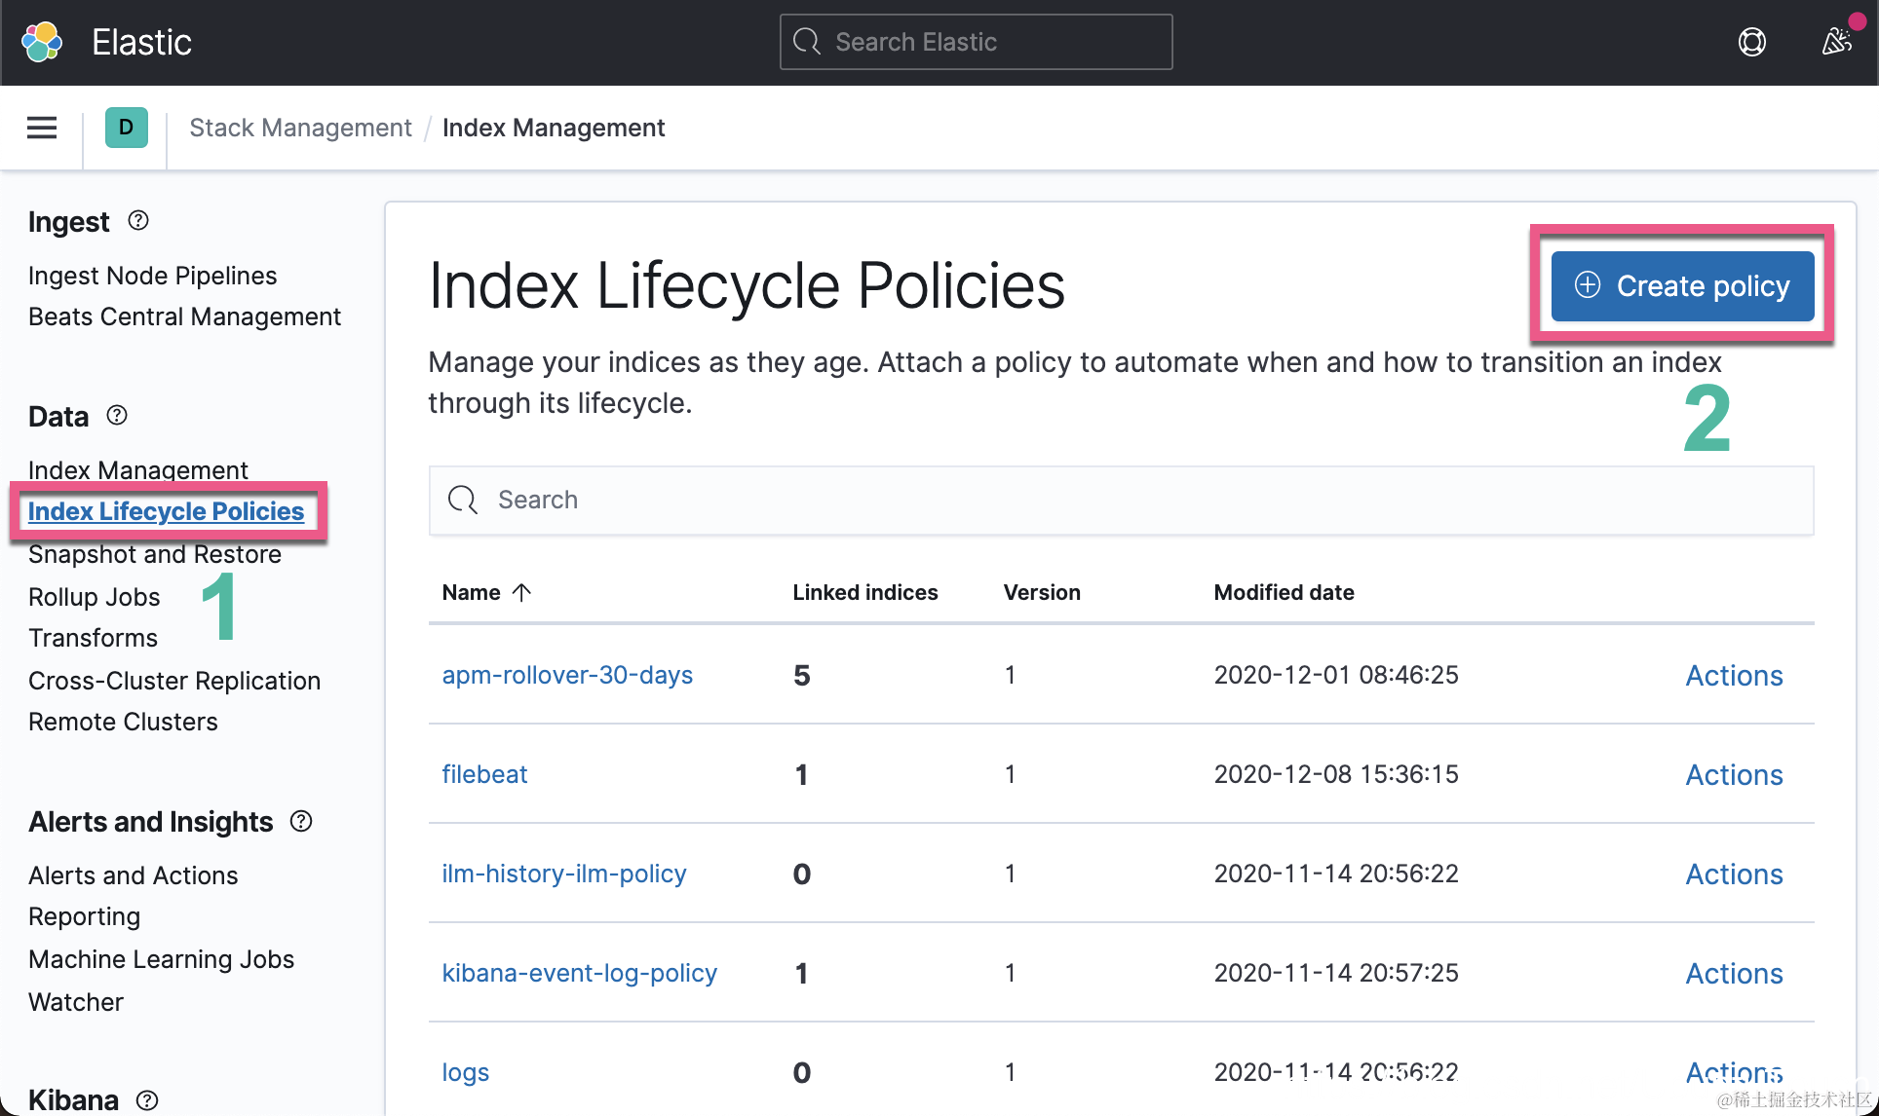Click the Create policy button
Screen dimensions: 1879x1116
(1682, 285)
